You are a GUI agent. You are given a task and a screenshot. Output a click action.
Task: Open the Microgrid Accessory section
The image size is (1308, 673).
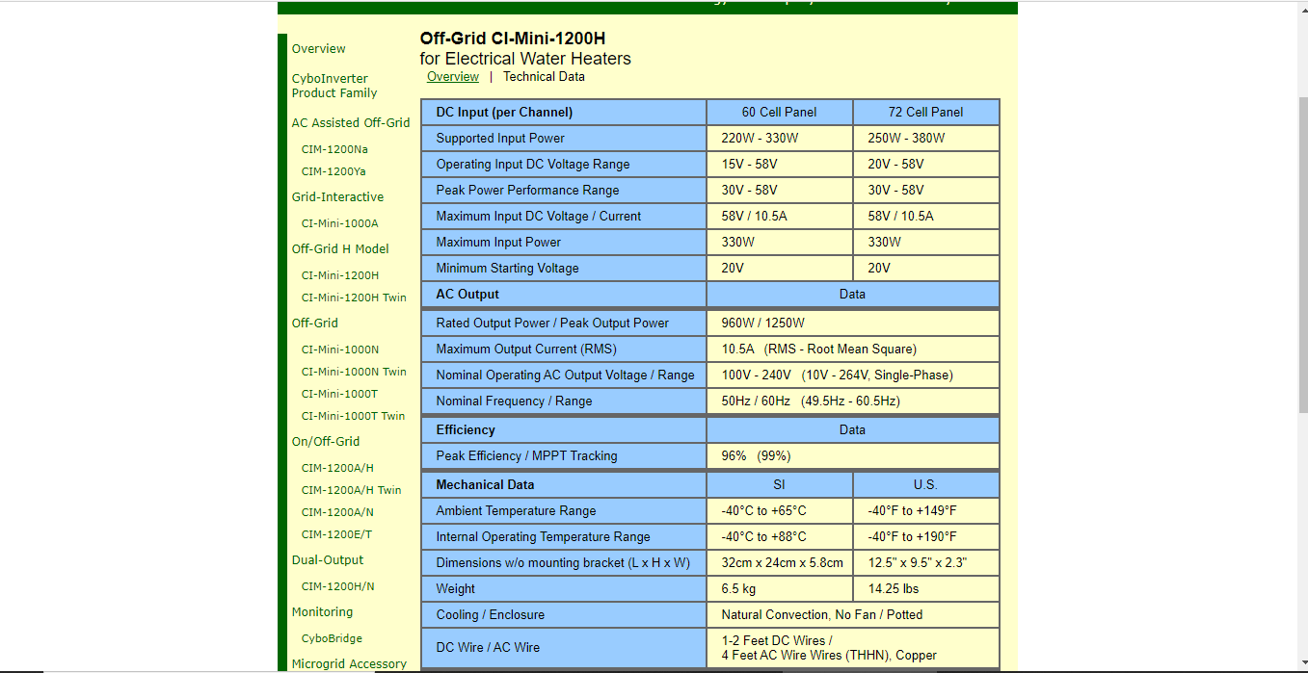349,664
